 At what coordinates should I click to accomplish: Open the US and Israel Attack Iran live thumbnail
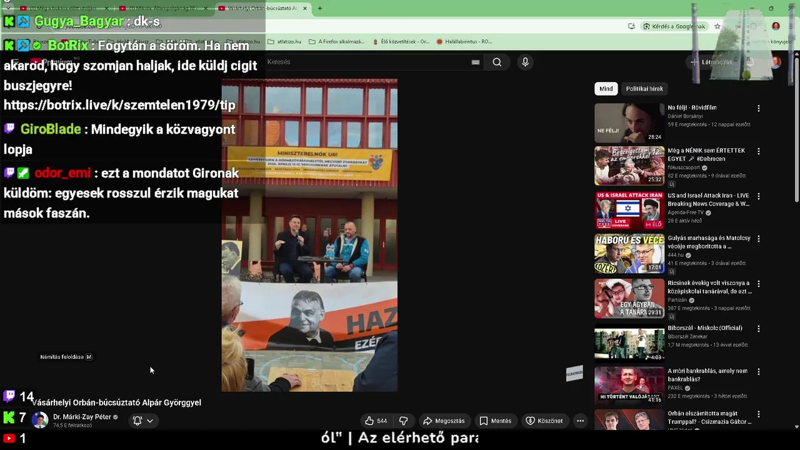[x=629, y=211]
